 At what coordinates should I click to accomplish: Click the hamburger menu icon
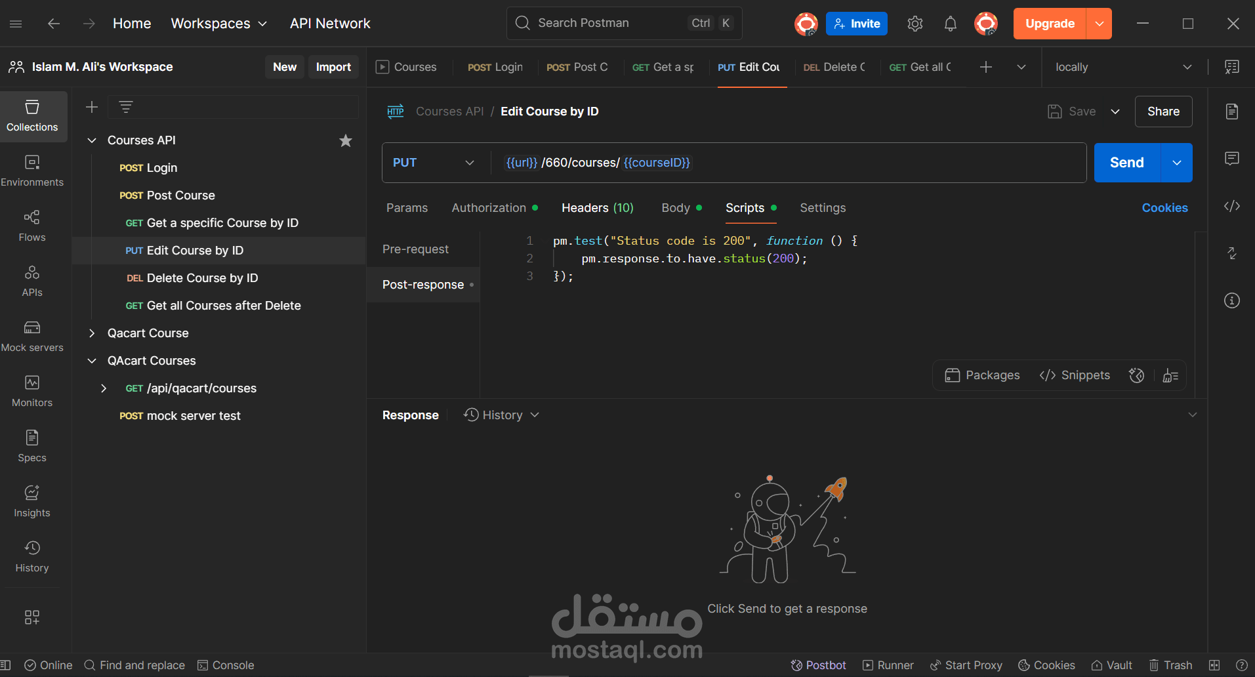click(16, 24)
